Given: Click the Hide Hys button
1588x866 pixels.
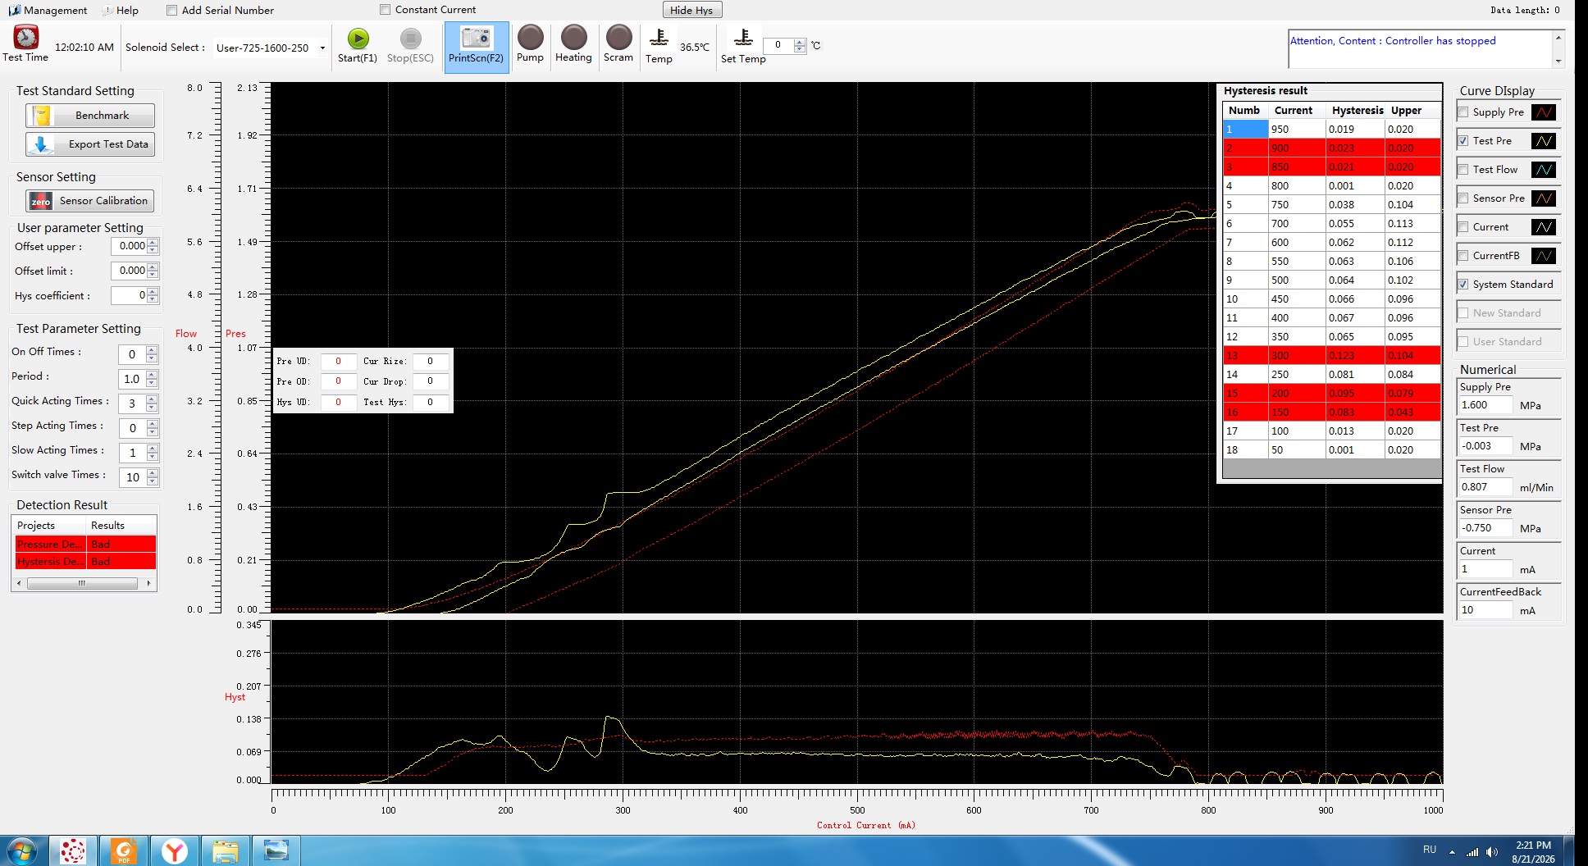Looking at the screenshot, I should pos(691,10).
